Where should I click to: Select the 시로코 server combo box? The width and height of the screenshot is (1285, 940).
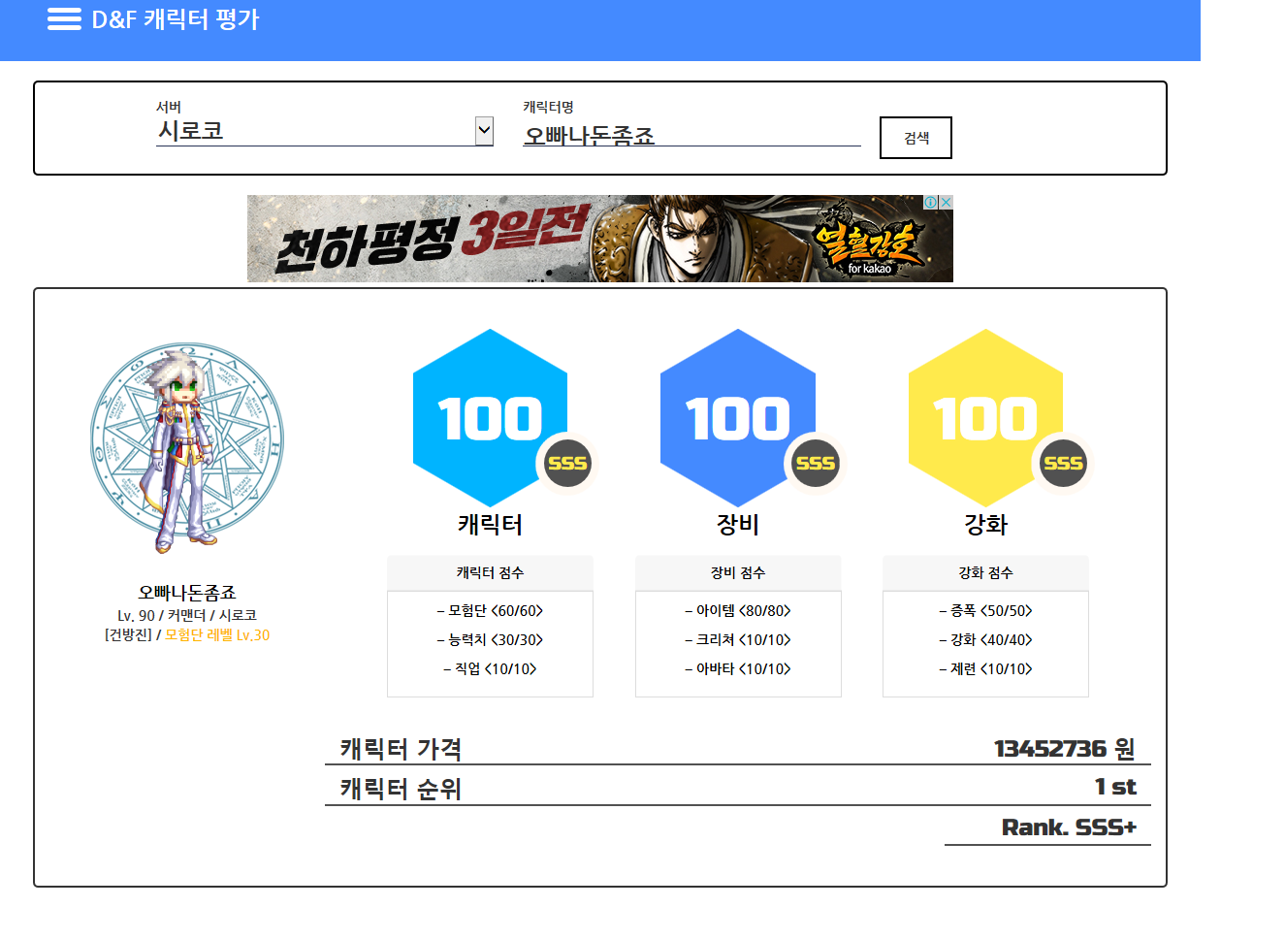click(315, 131)
